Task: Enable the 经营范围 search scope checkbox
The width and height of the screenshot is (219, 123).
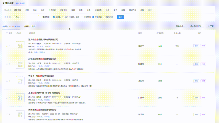Action: click(x=82, y=17)
